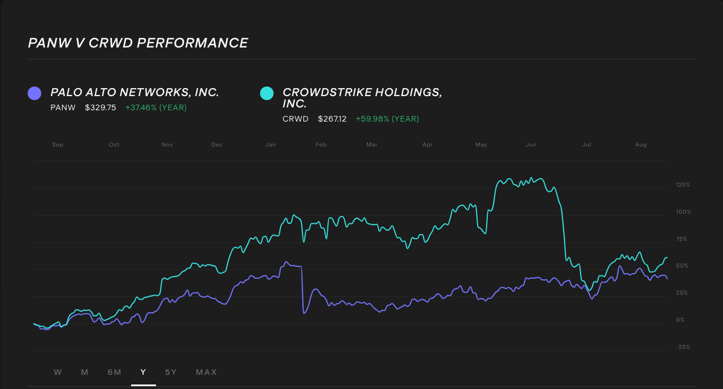This screenshot has width=723, height=389.
Task: Switch to the W timeframe
Action: 58,372
